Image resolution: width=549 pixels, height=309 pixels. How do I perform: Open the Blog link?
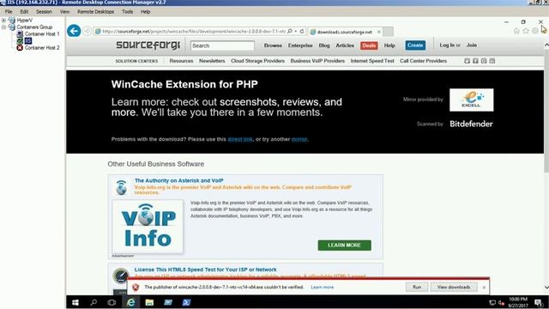coord(324,45)
